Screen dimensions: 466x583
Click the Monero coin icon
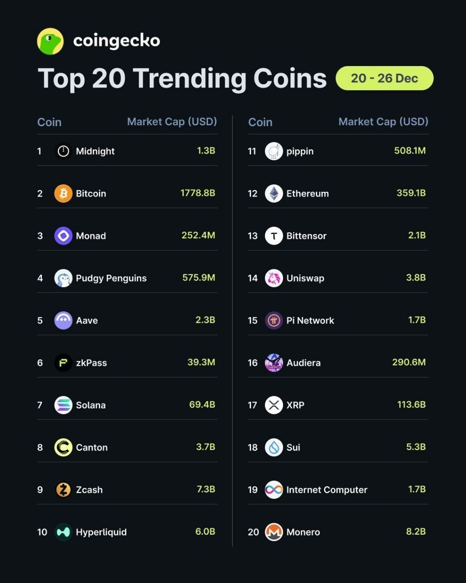click(274, 532)
